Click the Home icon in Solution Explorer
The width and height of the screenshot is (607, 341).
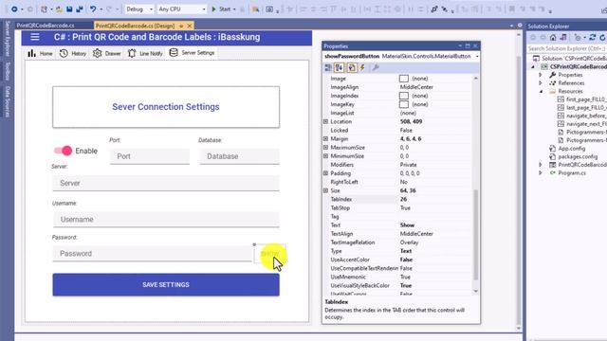click(x=553, y=38)
